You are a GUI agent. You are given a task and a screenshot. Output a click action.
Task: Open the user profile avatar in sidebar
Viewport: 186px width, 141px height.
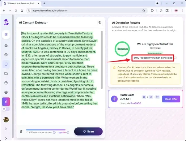tap(6, 120)
